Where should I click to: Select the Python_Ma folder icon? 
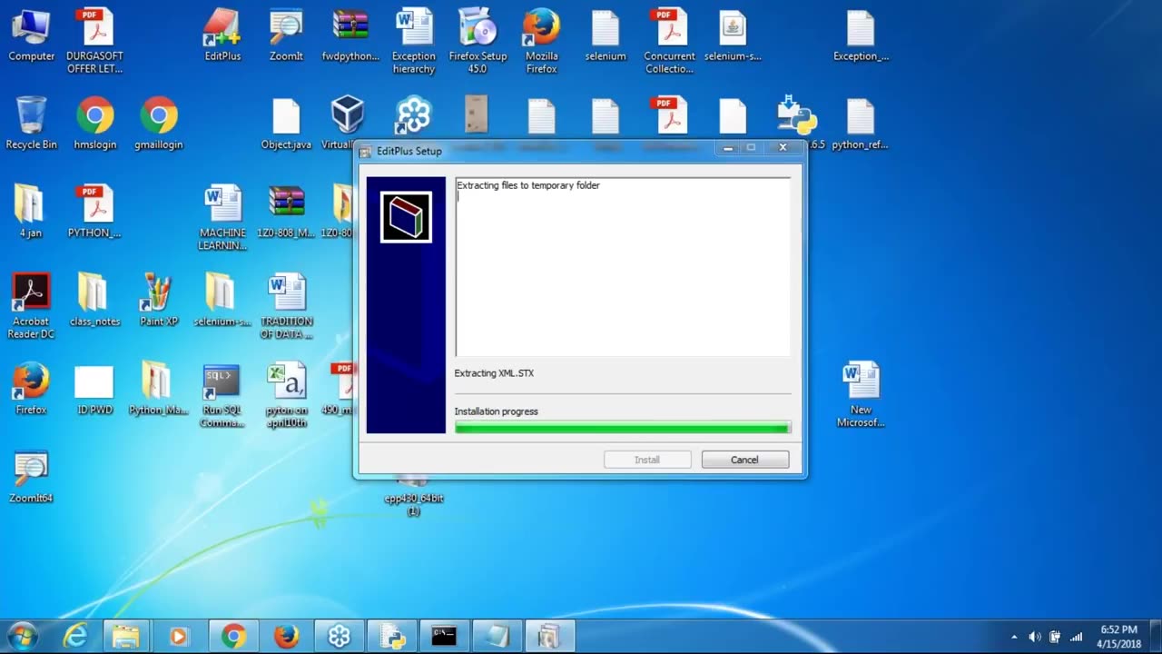[158, 389]
